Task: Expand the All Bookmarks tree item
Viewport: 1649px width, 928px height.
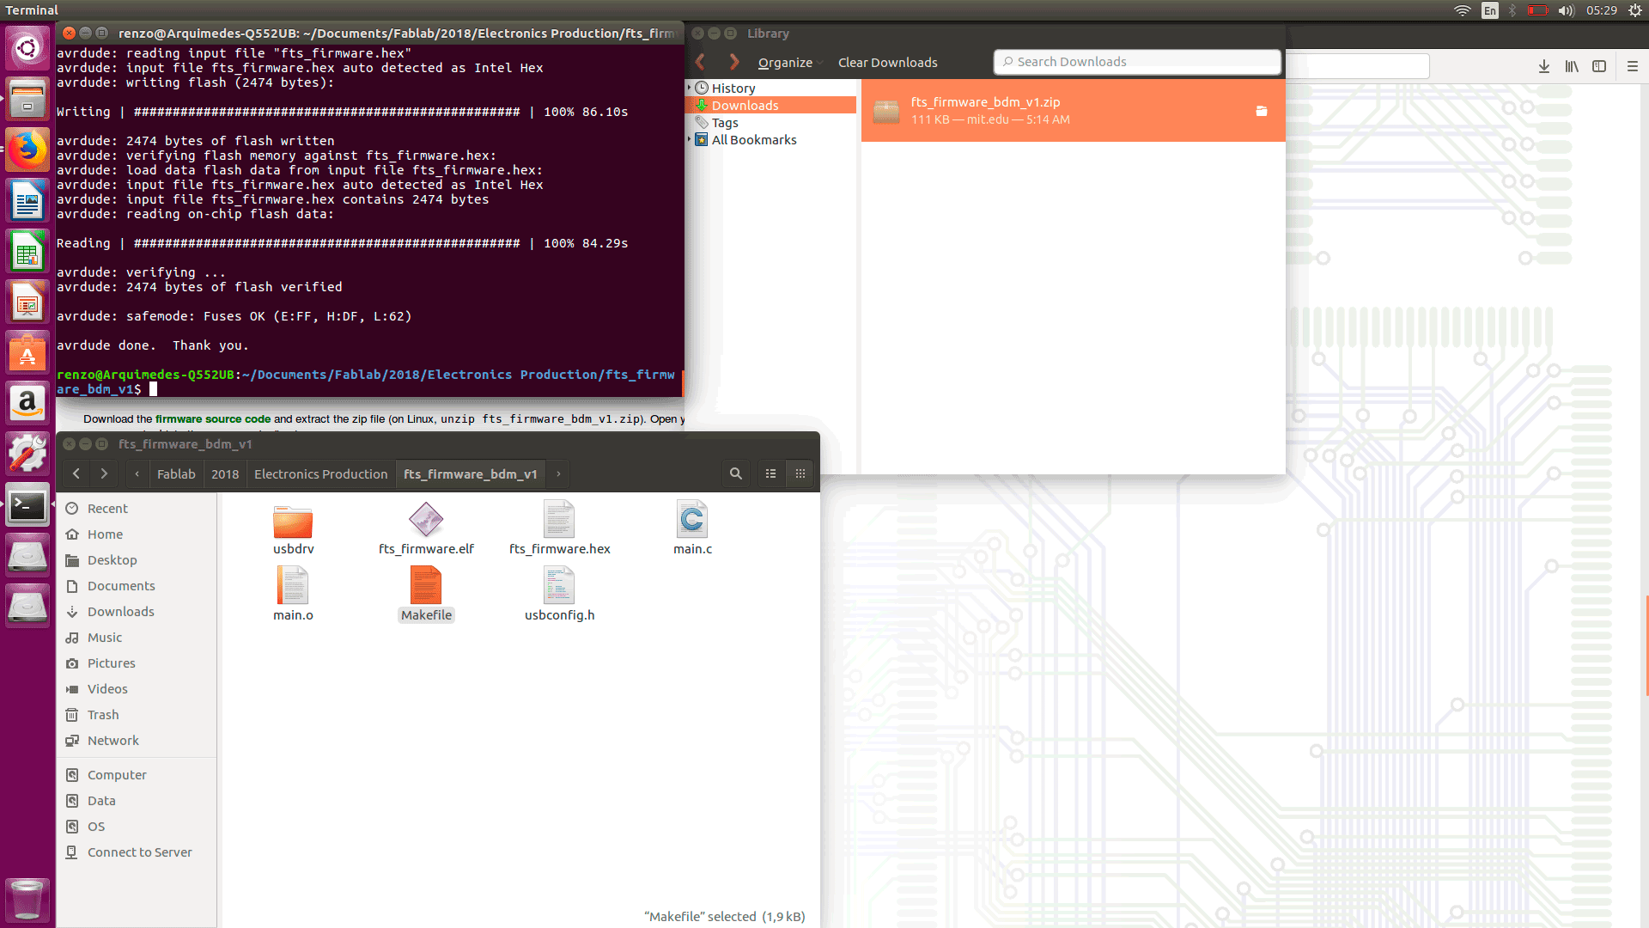Action: [x=689, y=139]
